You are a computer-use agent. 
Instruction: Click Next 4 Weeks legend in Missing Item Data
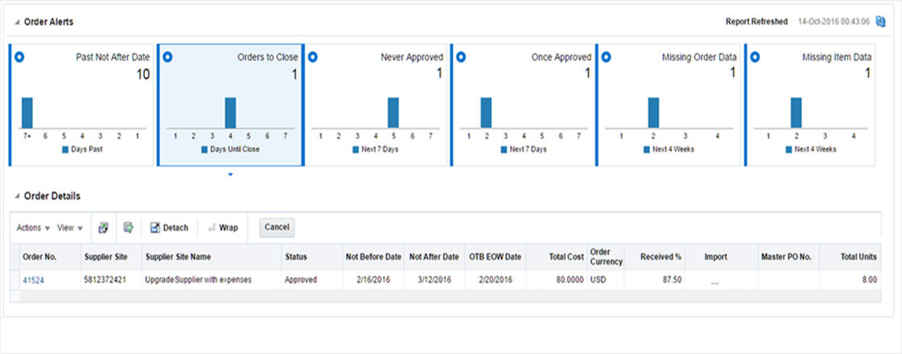810,150
